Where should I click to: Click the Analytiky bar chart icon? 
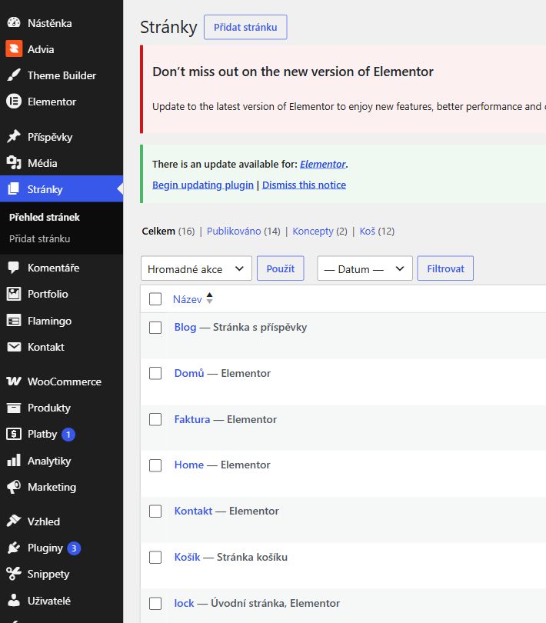14,461
